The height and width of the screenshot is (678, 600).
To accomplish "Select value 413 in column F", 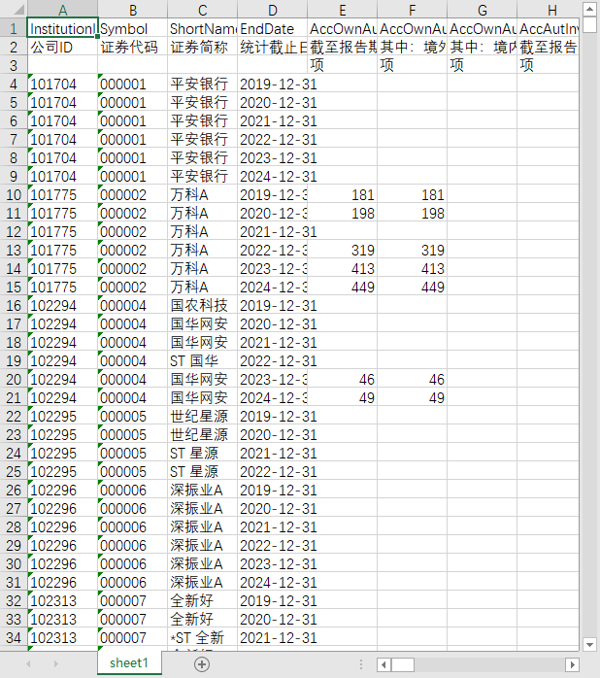I will (413, 268).
